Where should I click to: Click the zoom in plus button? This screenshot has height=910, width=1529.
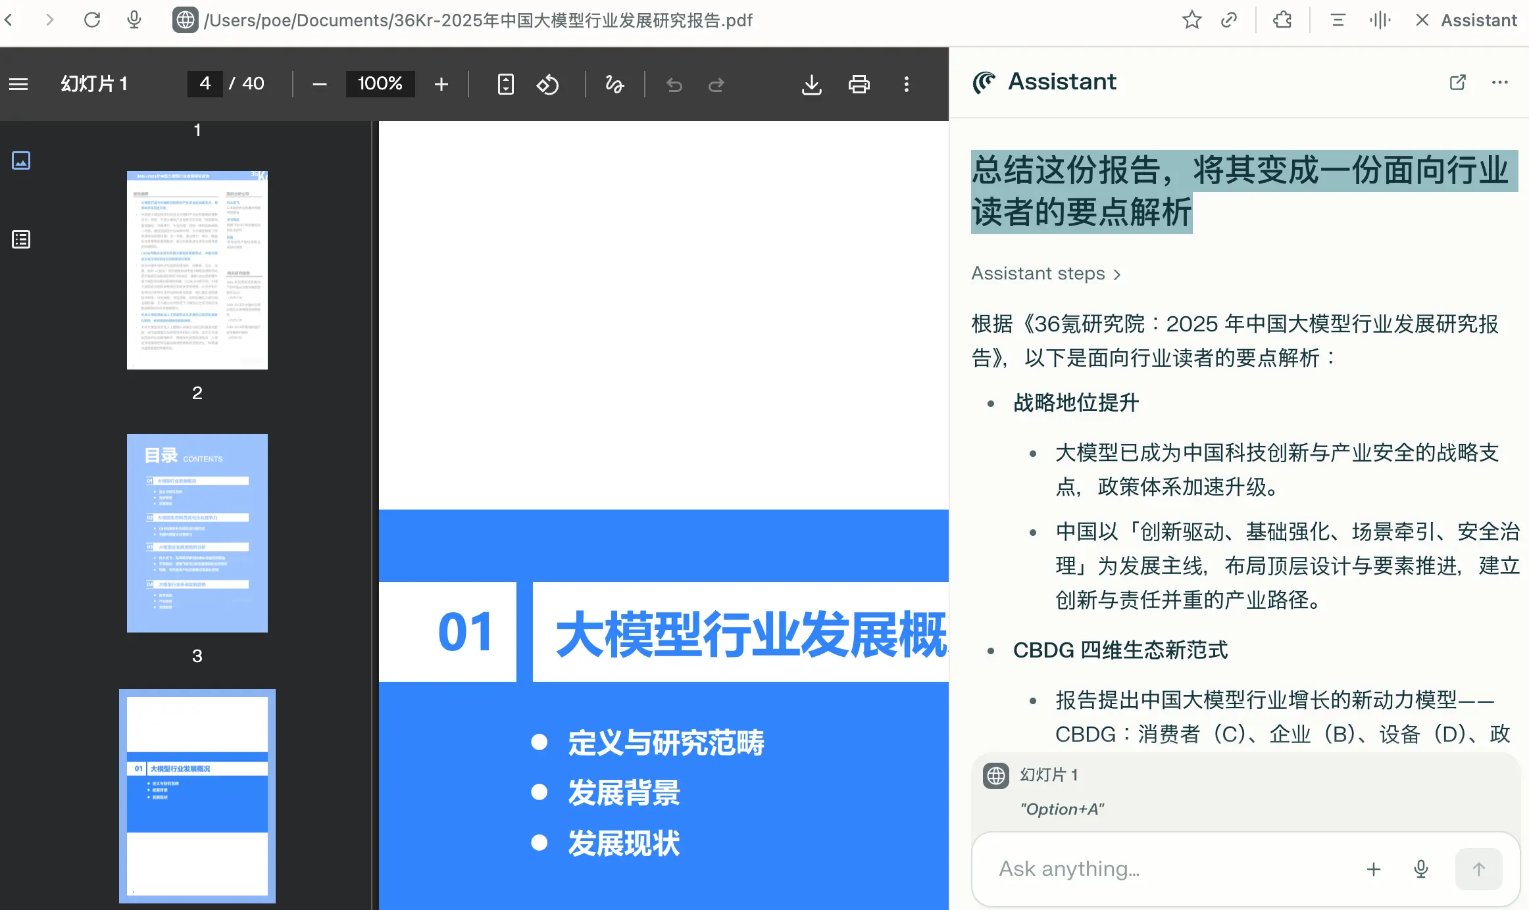[441, 84]
